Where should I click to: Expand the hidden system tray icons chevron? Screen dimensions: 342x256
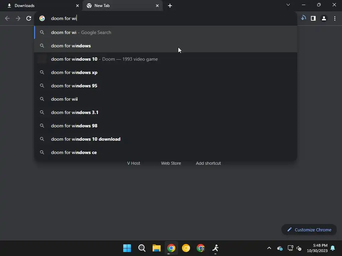269,248
